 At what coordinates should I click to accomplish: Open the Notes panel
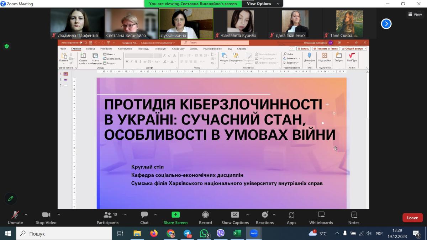pyautogui.click(x=354, y=218)
